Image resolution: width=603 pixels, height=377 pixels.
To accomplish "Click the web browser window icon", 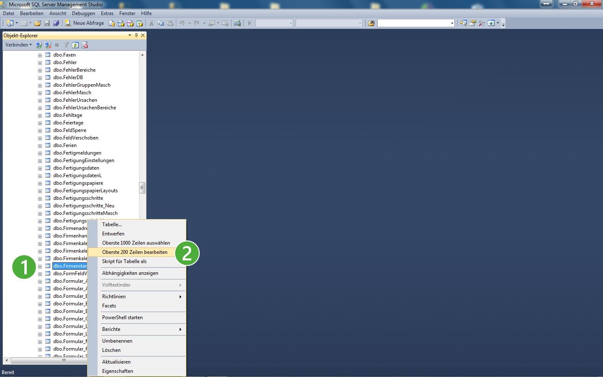I will click(491, 23).
